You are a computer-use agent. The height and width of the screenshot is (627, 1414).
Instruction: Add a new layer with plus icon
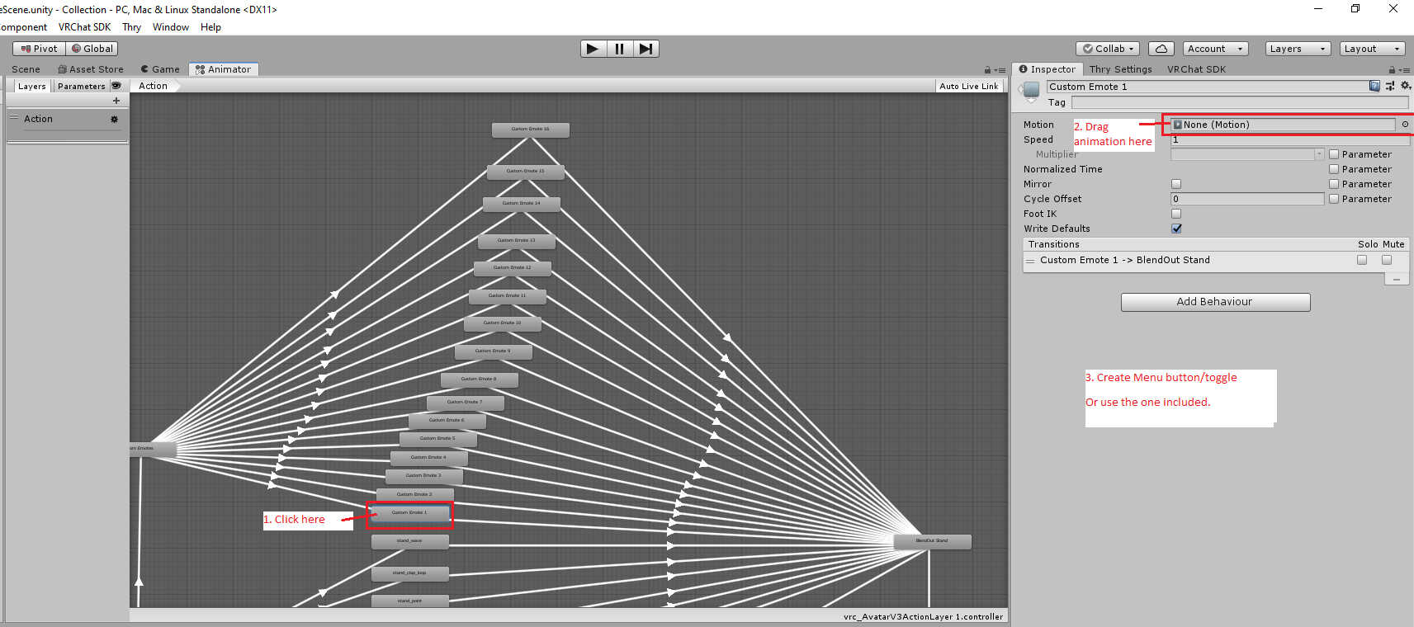click(116, 101)
